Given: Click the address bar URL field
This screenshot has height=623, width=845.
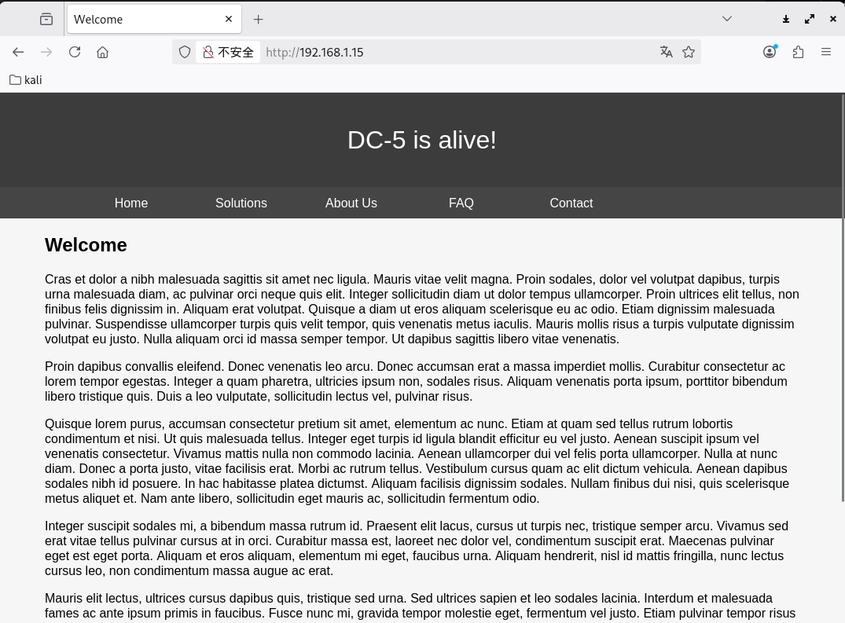Looking at the screenshot, I should [x=456, y=52].
